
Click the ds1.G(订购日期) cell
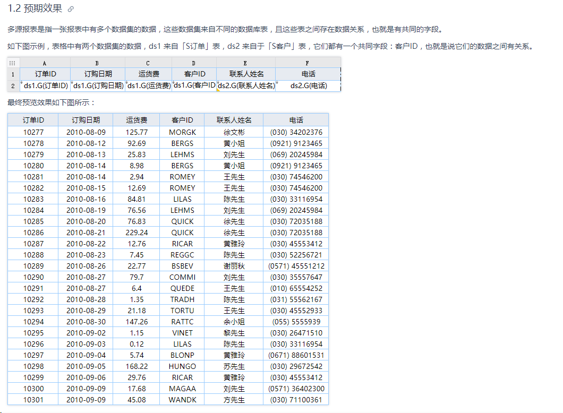(98, 85)
